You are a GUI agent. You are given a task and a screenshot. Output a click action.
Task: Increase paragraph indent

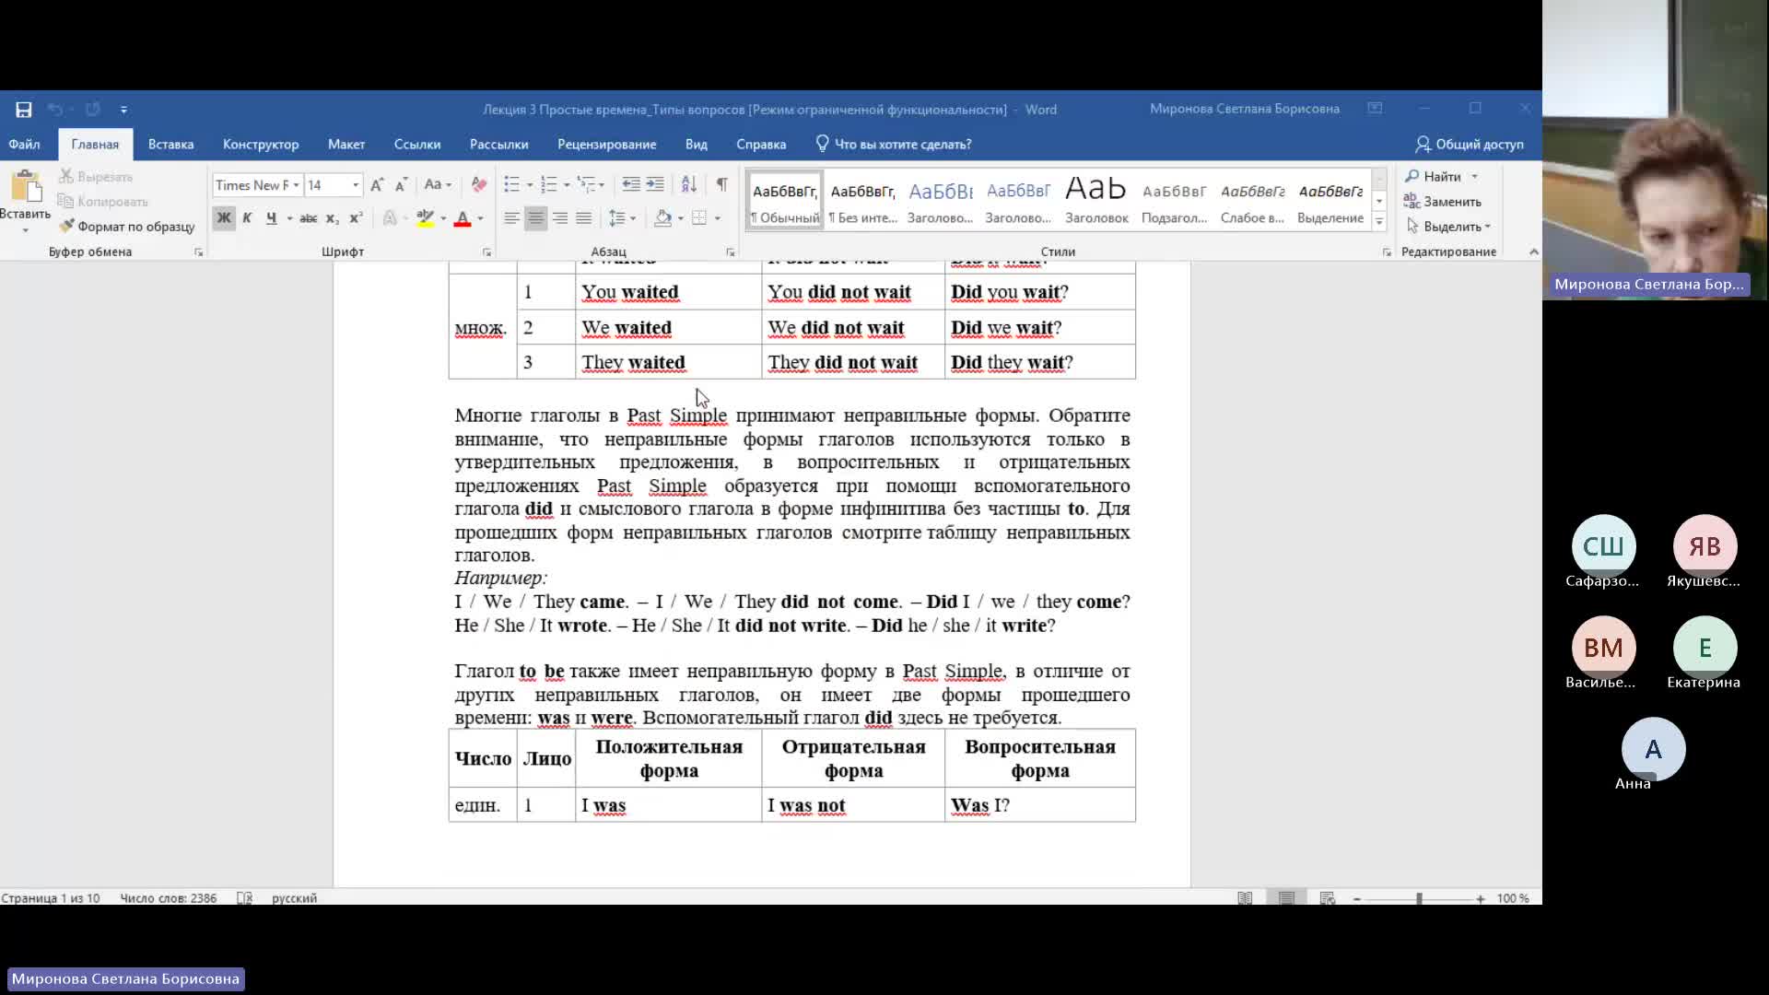[655, 185]
